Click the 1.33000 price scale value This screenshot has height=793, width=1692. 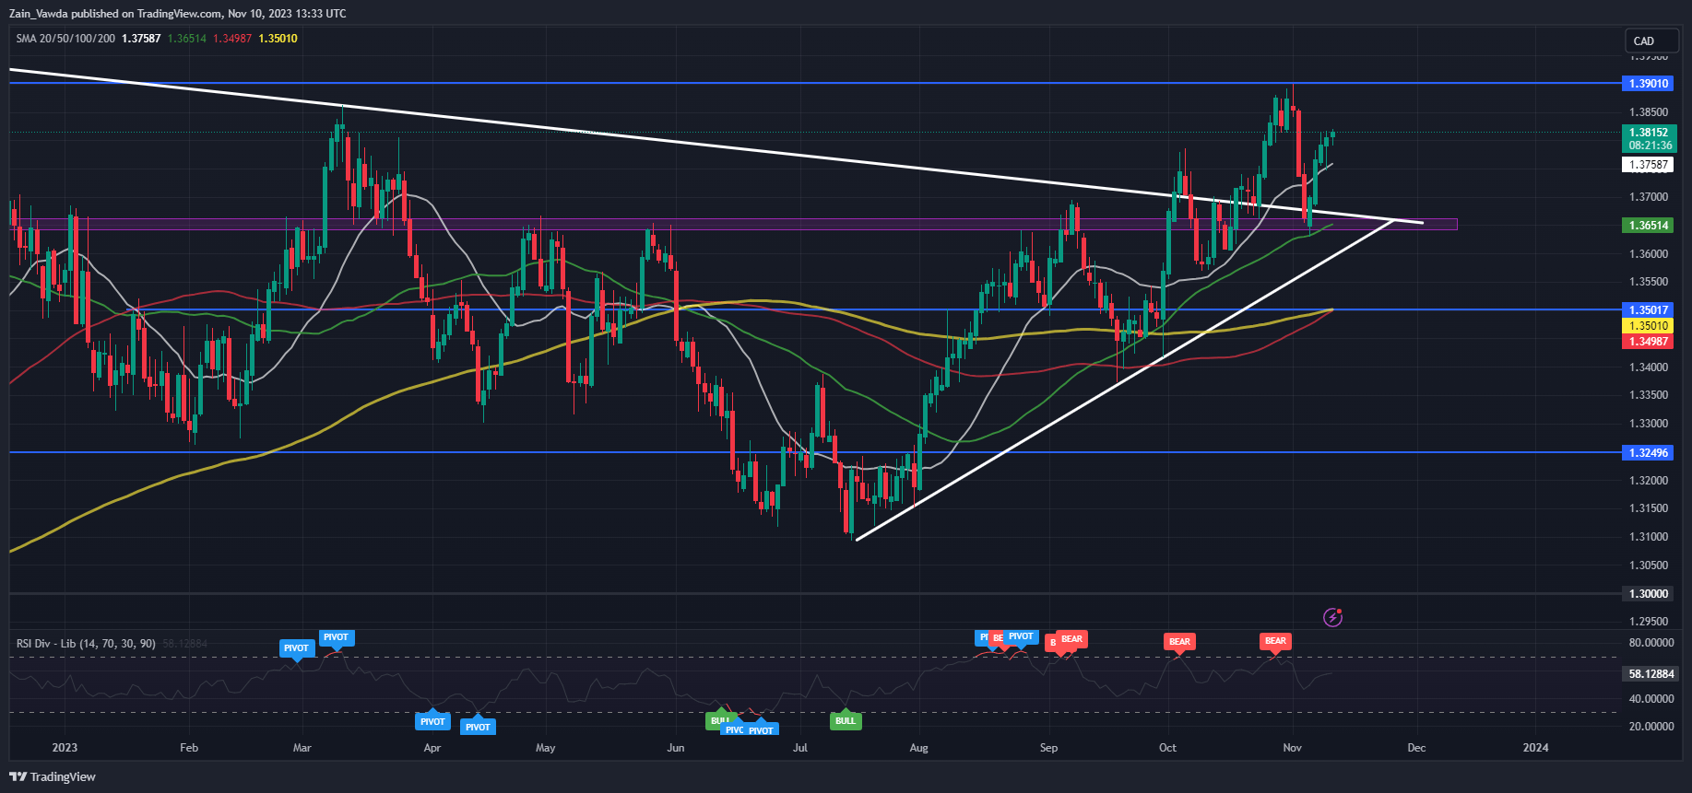(1649, 424)
